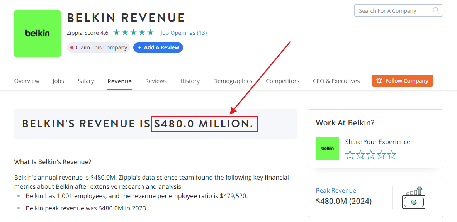This screenshot has width=457, height=222.
Task: Click the magnifying glass search icon
Action: click(436, 11)
